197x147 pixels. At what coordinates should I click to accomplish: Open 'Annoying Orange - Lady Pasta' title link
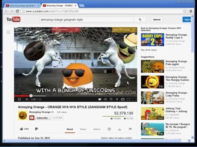coord(177,94)
